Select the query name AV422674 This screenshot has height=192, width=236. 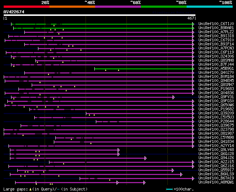click(14, 12)
